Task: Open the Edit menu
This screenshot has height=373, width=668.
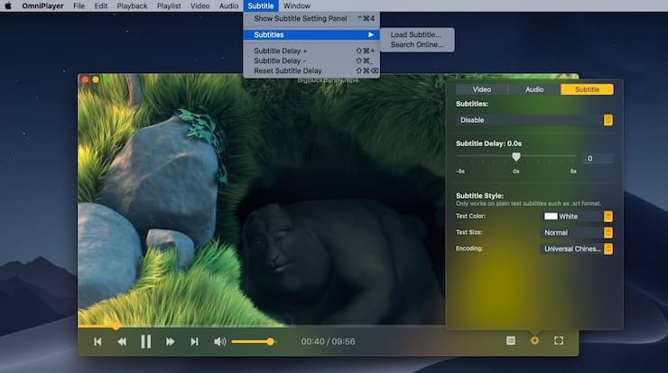Action: (100, 6)
